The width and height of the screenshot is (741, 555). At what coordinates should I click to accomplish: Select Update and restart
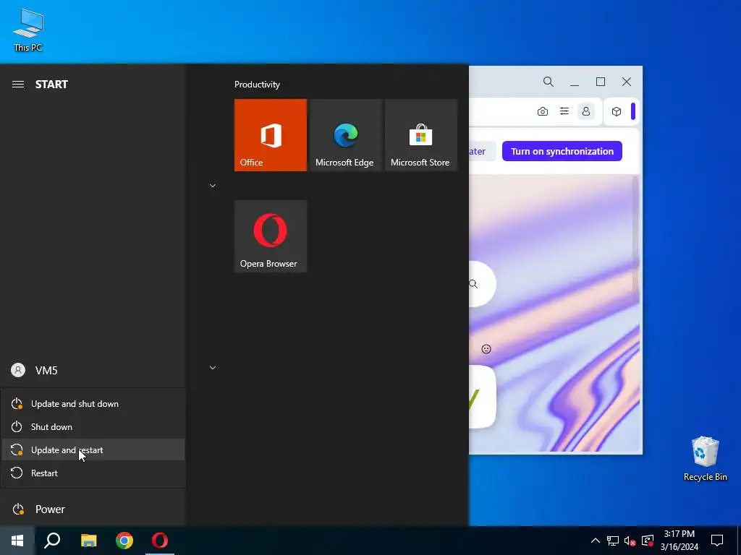(93, 450)
